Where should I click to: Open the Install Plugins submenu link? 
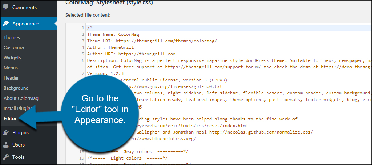click(18, 109)
